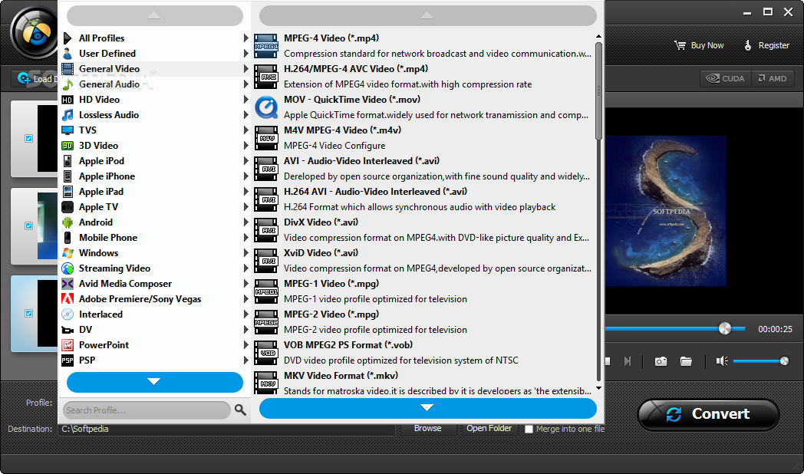This screenshot has height=474, width=804.
Task: Select Apple iPod category
Action: point(155,161)
